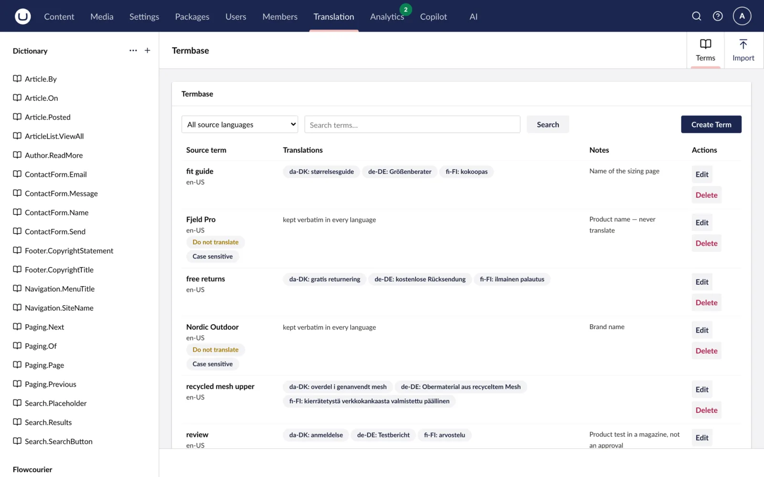Delete the 'Nordic Outdoor' term
764x477 pixels.
pos(706,351)
